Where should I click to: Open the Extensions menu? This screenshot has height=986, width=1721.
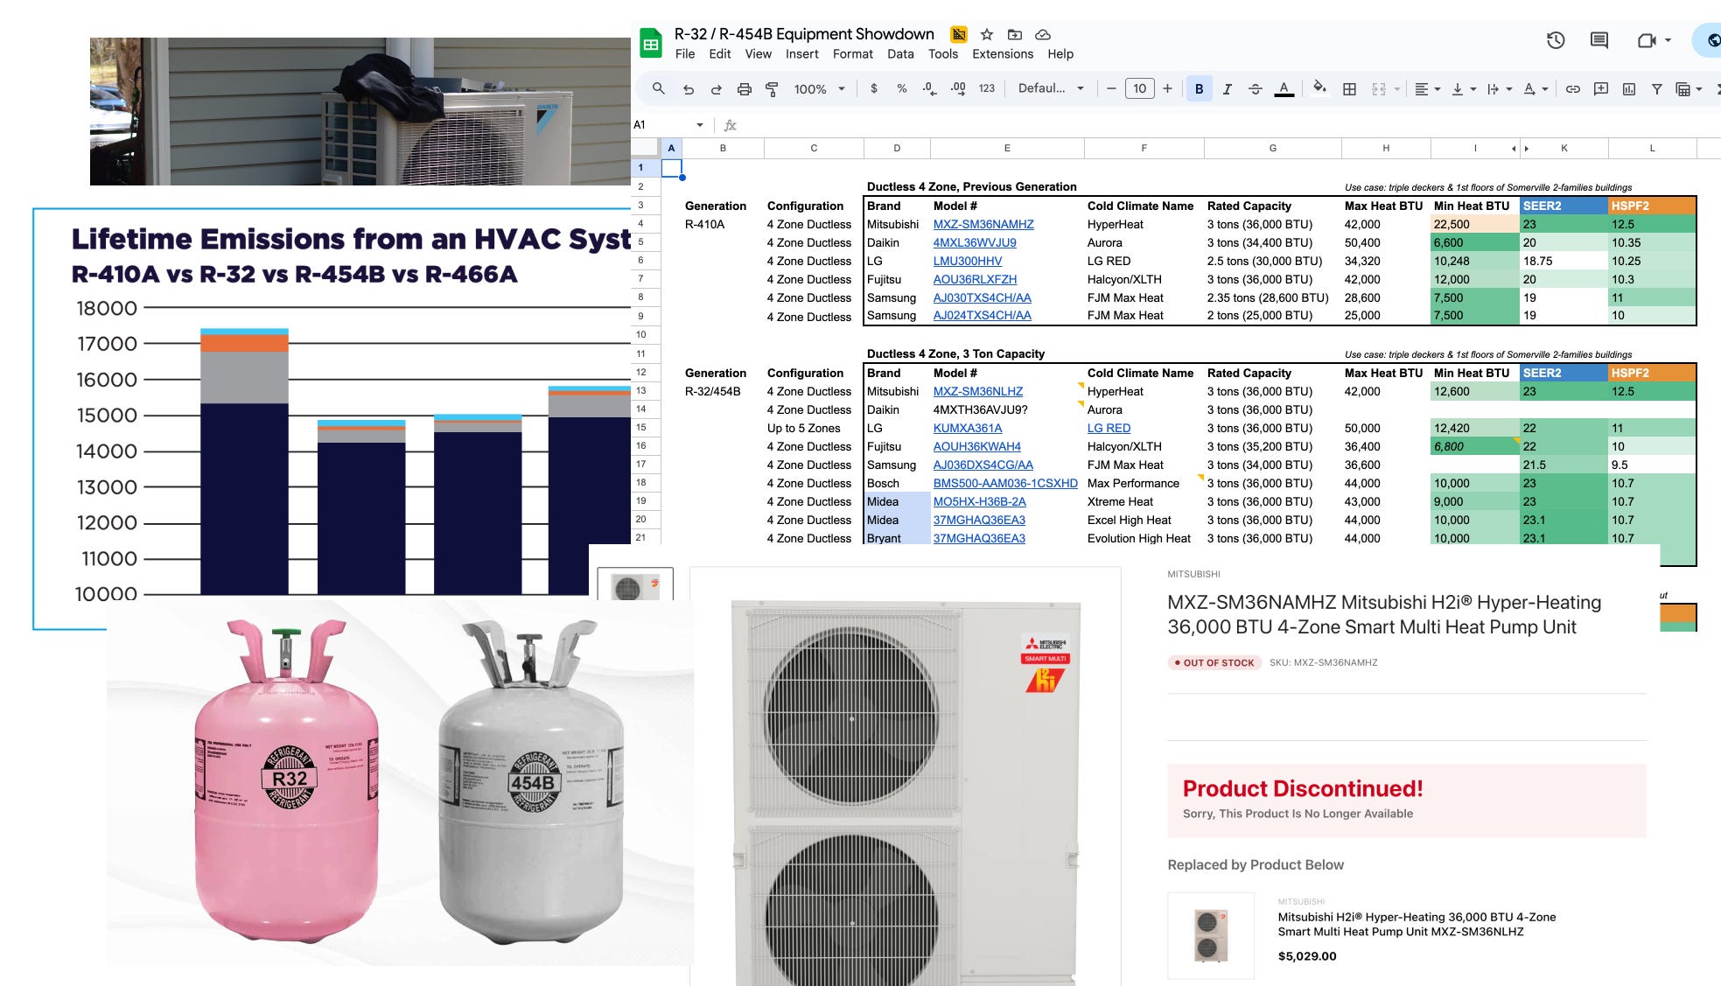1002,54
